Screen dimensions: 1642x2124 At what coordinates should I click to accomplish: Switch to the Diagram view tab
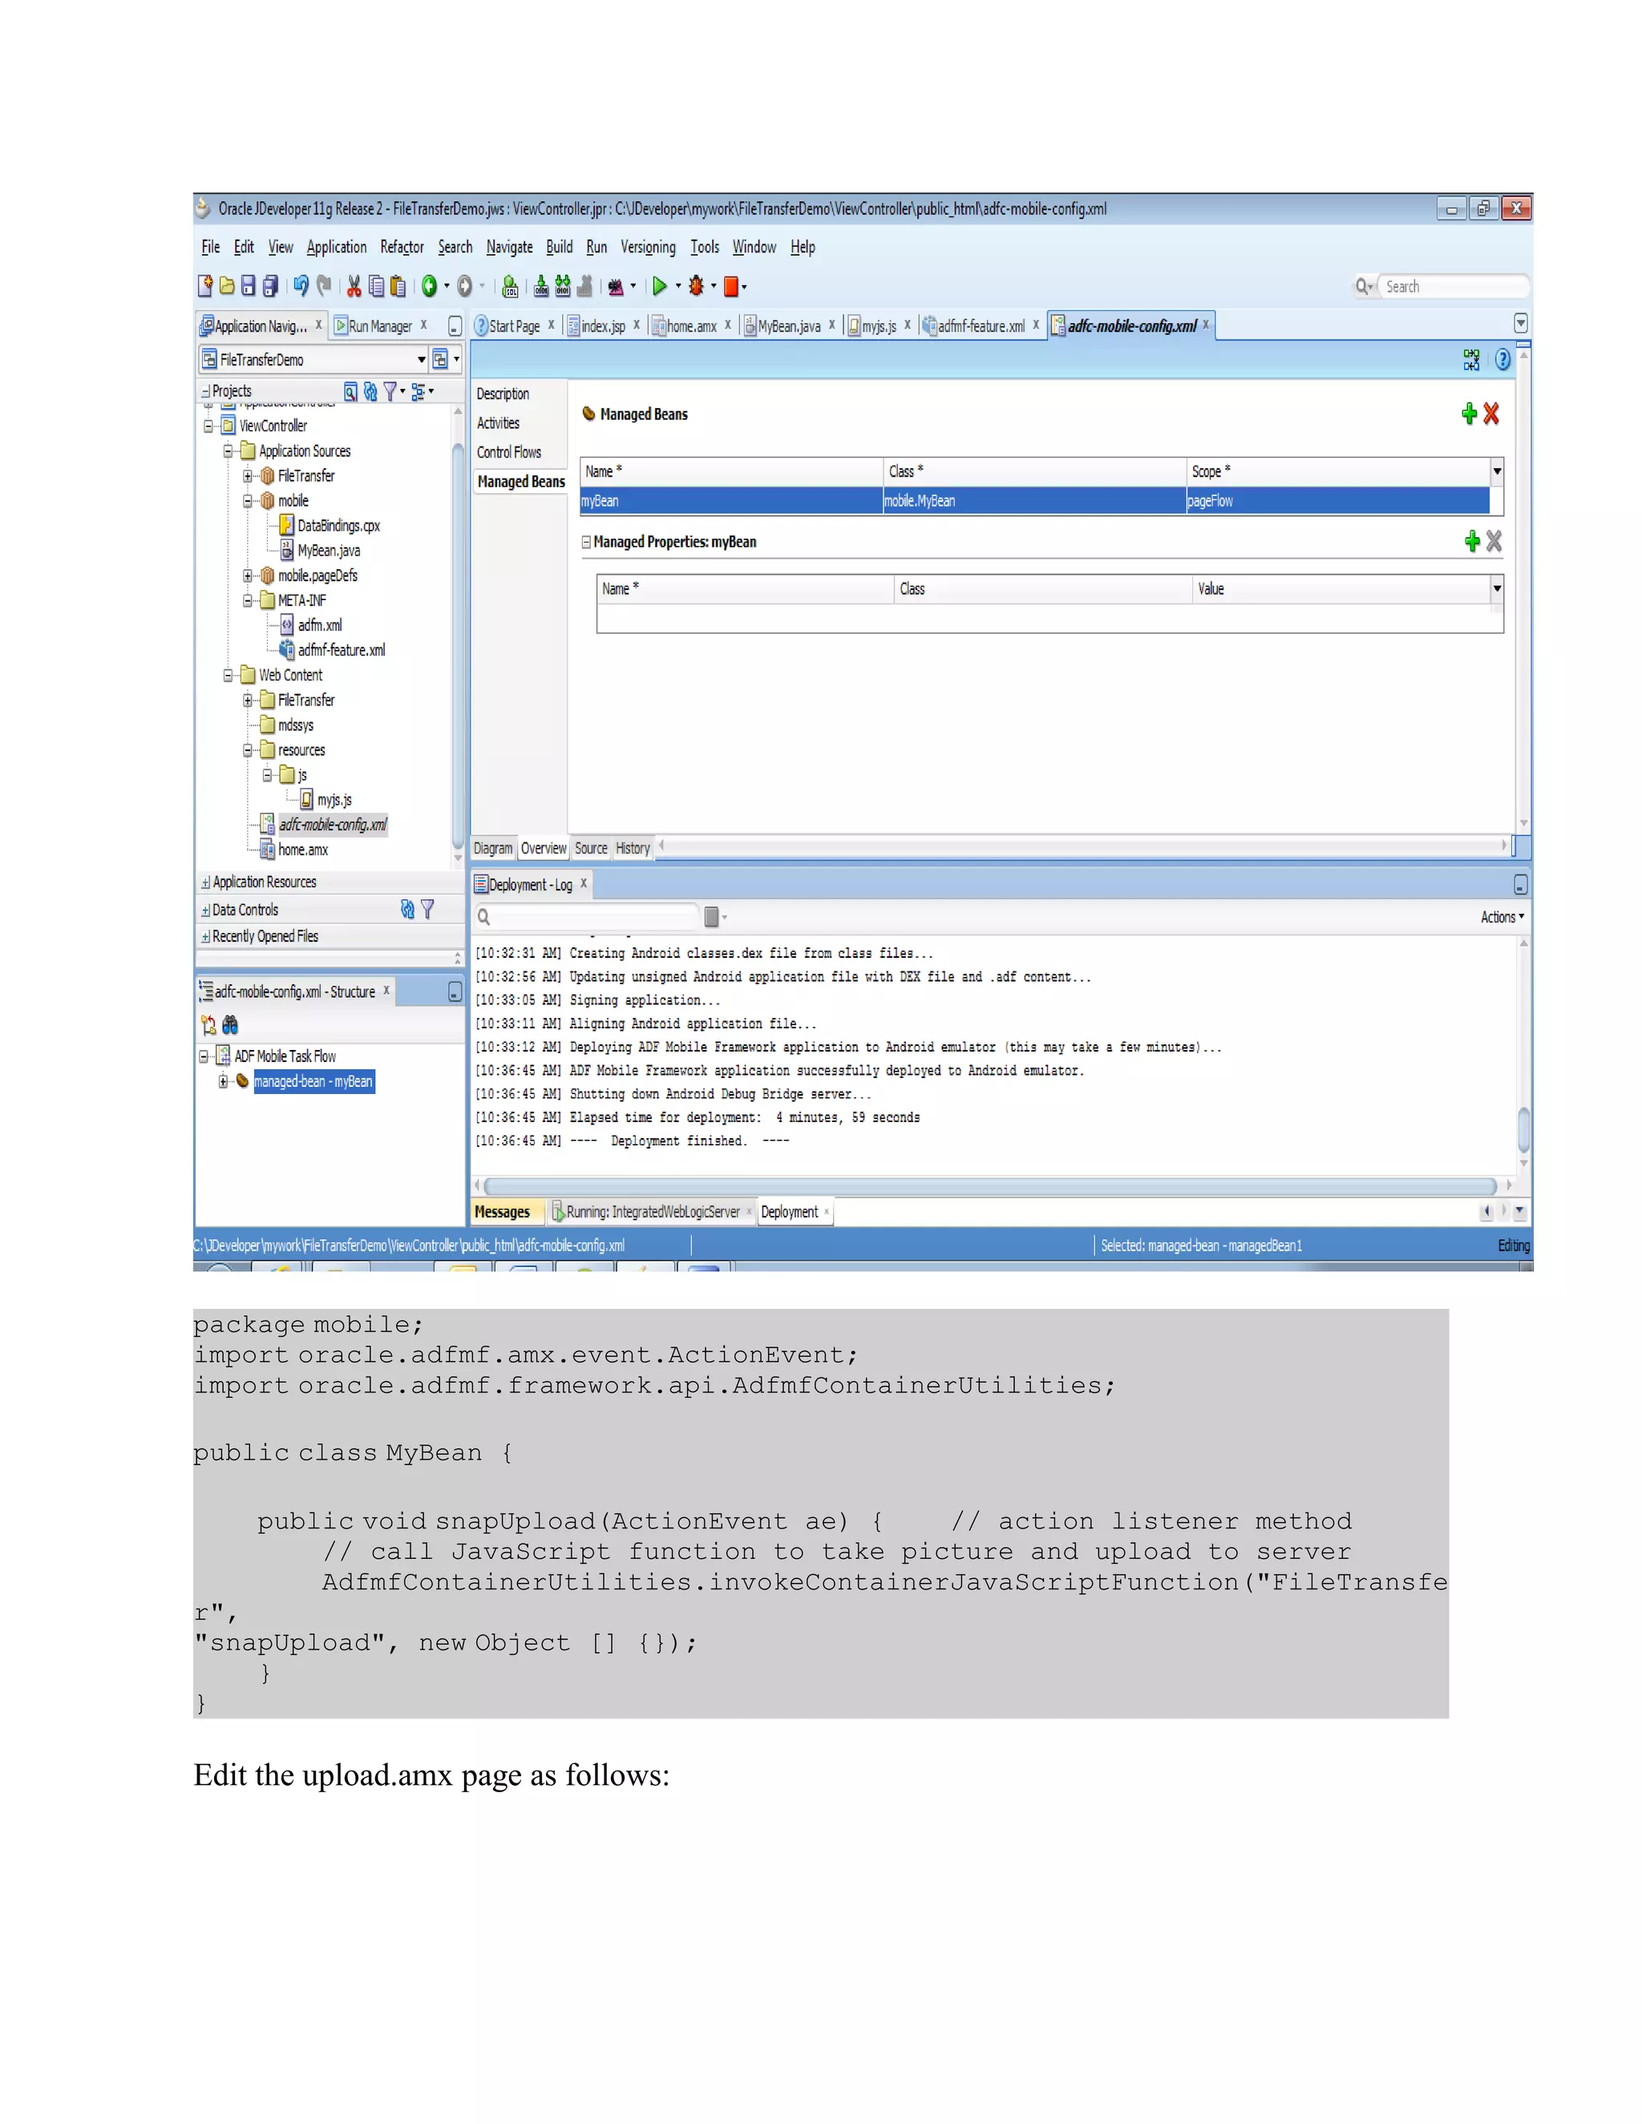pos(492,848)
